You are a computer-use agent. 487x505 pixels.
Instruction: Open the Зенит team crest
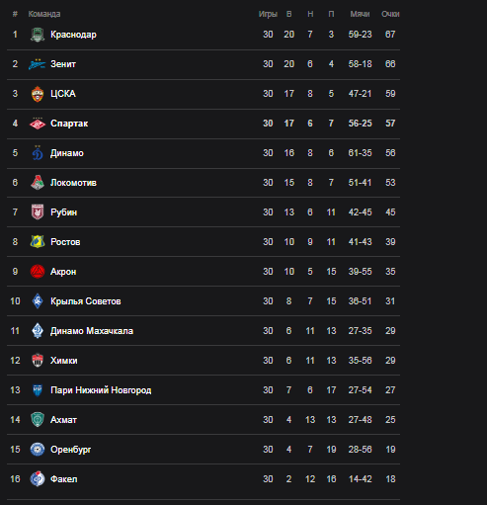(x=37, y=64)
